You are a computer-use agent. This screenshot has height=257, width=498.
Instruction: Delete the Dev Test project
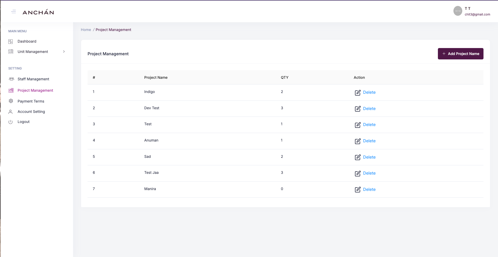[369, 109]
